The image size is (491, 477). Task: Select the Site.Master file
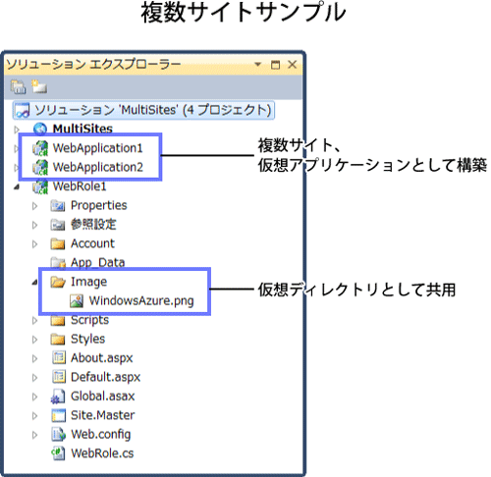pos(102,415)
